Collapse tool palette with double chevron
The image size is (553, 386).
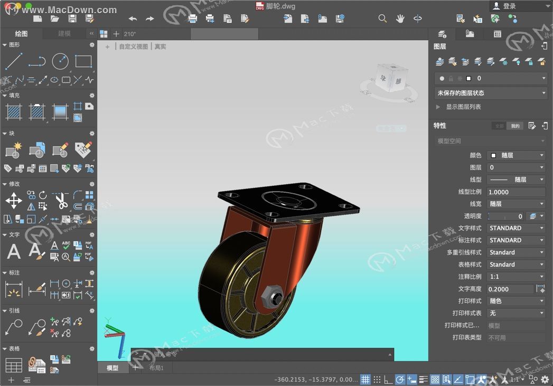click(x=91, y=34)
